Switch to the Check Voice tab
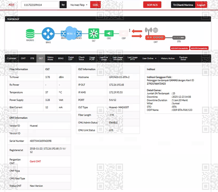The width and height of the screenshot is (218, 192). [82, 58]
